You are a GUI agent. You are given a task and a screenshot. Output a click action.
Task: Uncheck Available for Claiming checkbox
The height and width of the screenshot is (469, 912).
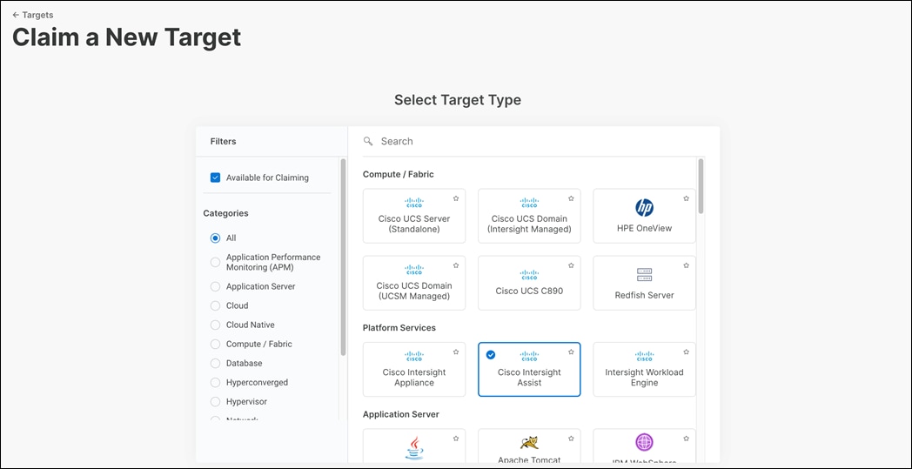(x=215, y=178)
